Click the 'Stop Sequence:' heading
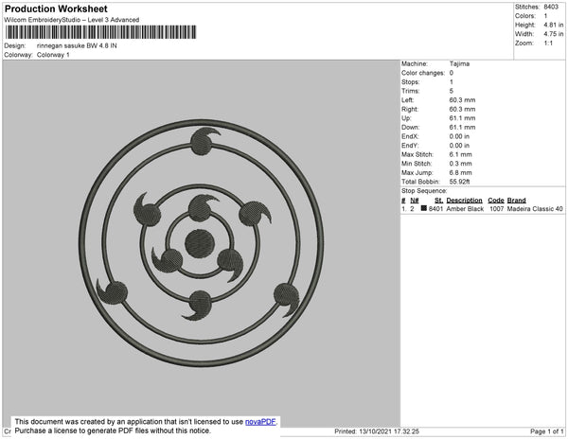Image resolution: width=568 pixels, height=439 pixels. (x=424, y=191)
